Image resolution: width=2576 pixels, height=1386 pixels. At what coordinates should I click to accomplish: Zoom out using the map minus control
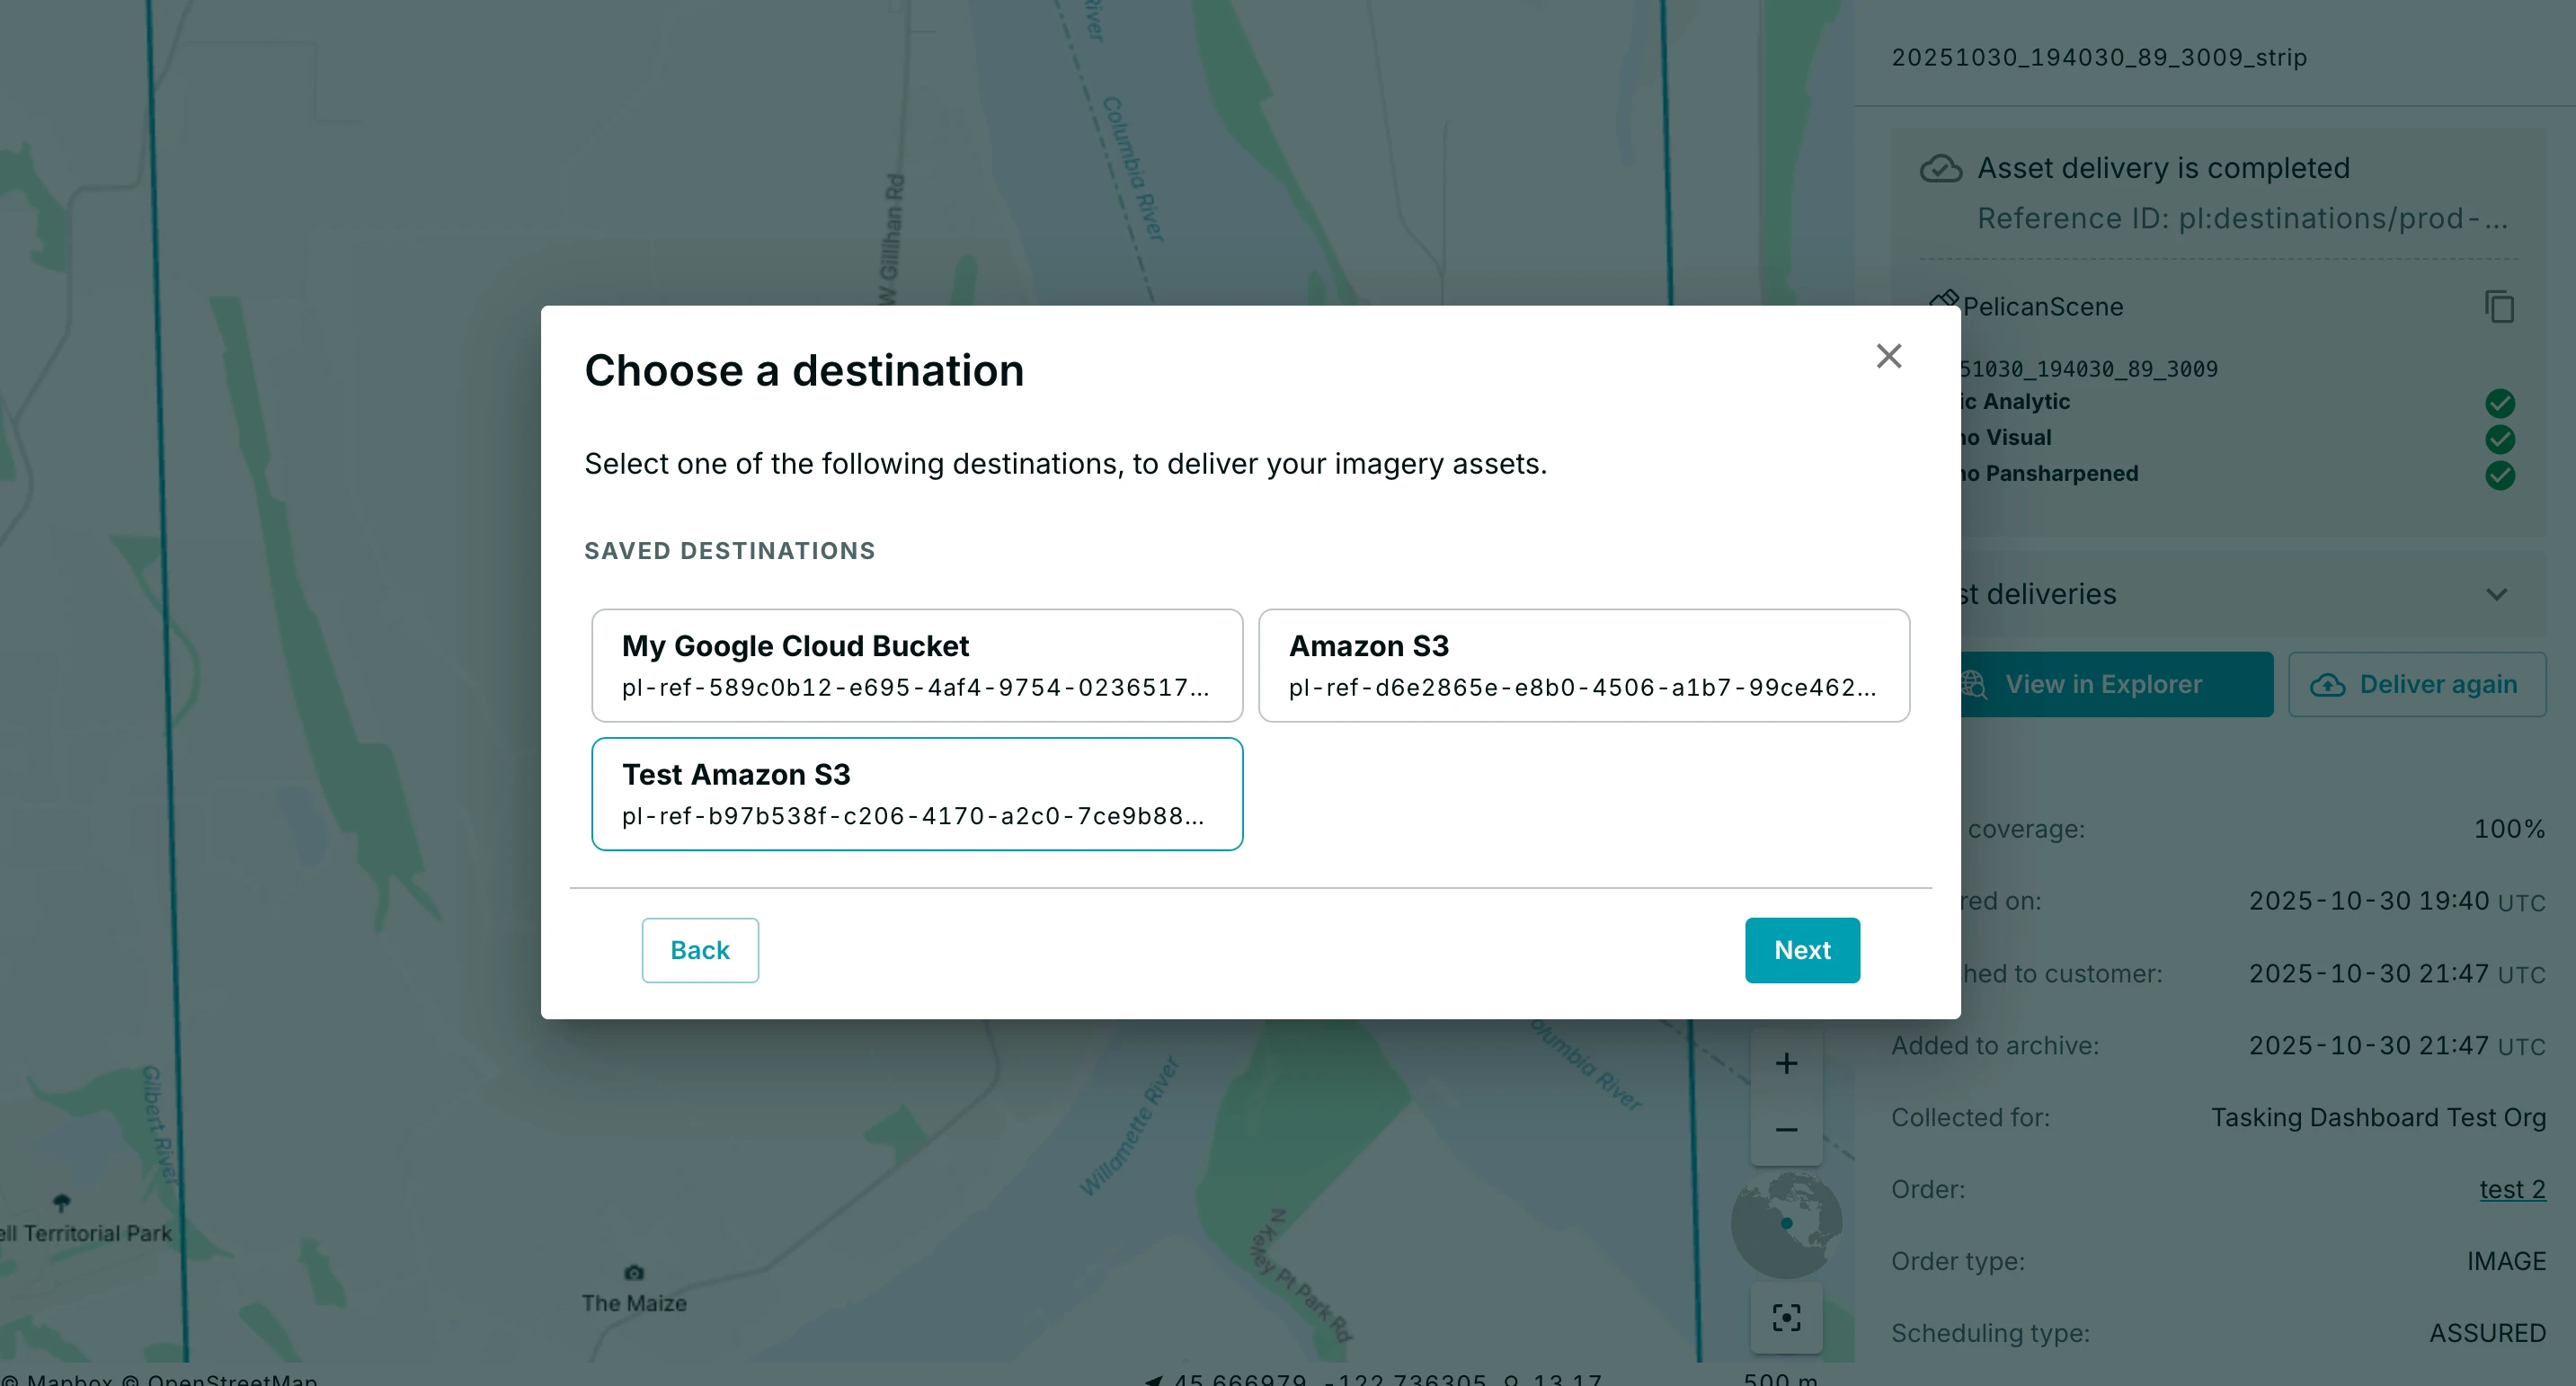[x=1786, y=1129]
